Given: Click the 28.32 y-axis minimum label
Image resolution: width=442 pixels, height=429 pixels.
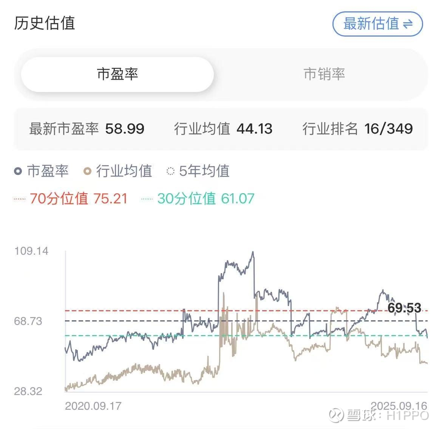Looking at the screenshot, I should 28,391.
